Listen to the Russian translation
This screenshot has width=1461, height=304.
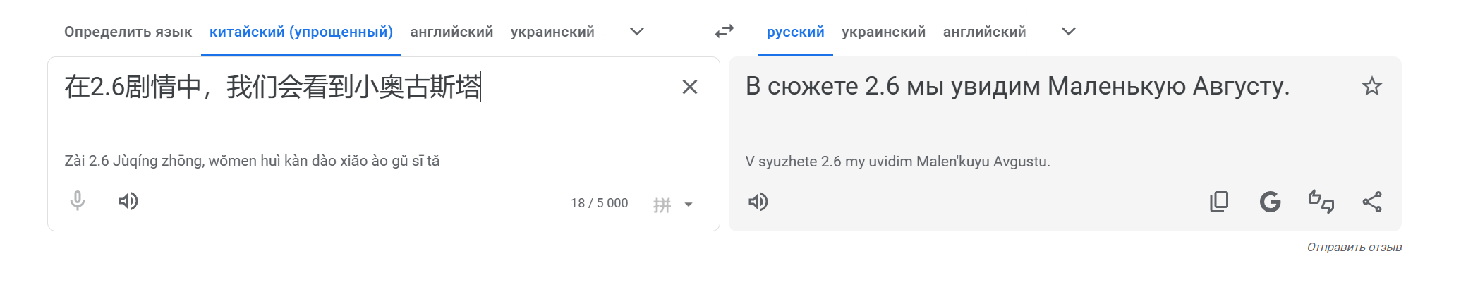[x=758, y=202]
